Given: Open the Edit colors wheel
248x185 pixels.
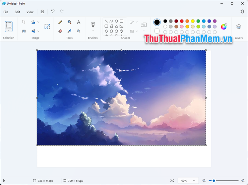Looking at the screenshot, I should (224, 27).
